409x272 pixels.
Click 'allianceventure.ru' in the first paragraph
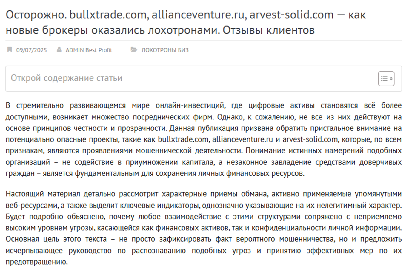point(243,139)
